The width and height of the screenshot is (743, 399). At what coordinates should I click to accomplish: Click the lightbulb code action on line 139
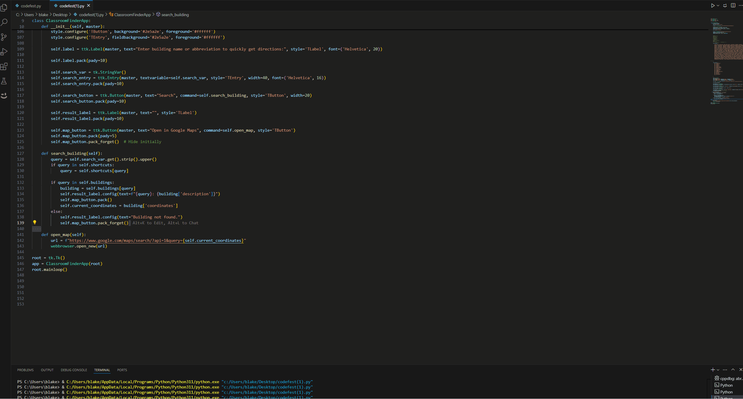coord(35,223)
